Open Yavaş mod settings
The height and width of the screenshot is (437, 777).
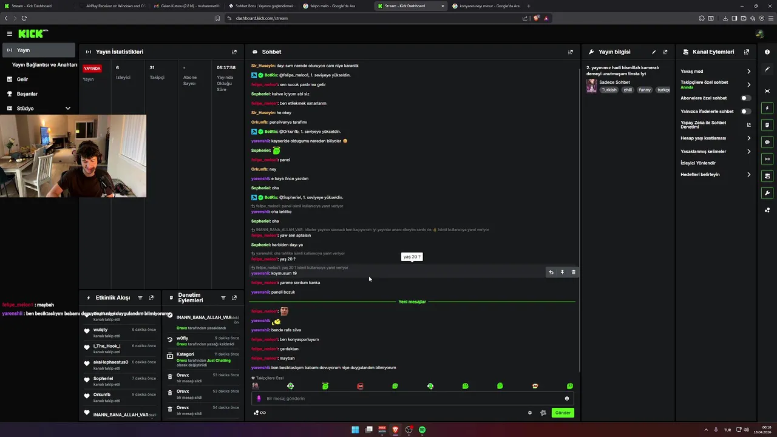click(x=716, y=71)
